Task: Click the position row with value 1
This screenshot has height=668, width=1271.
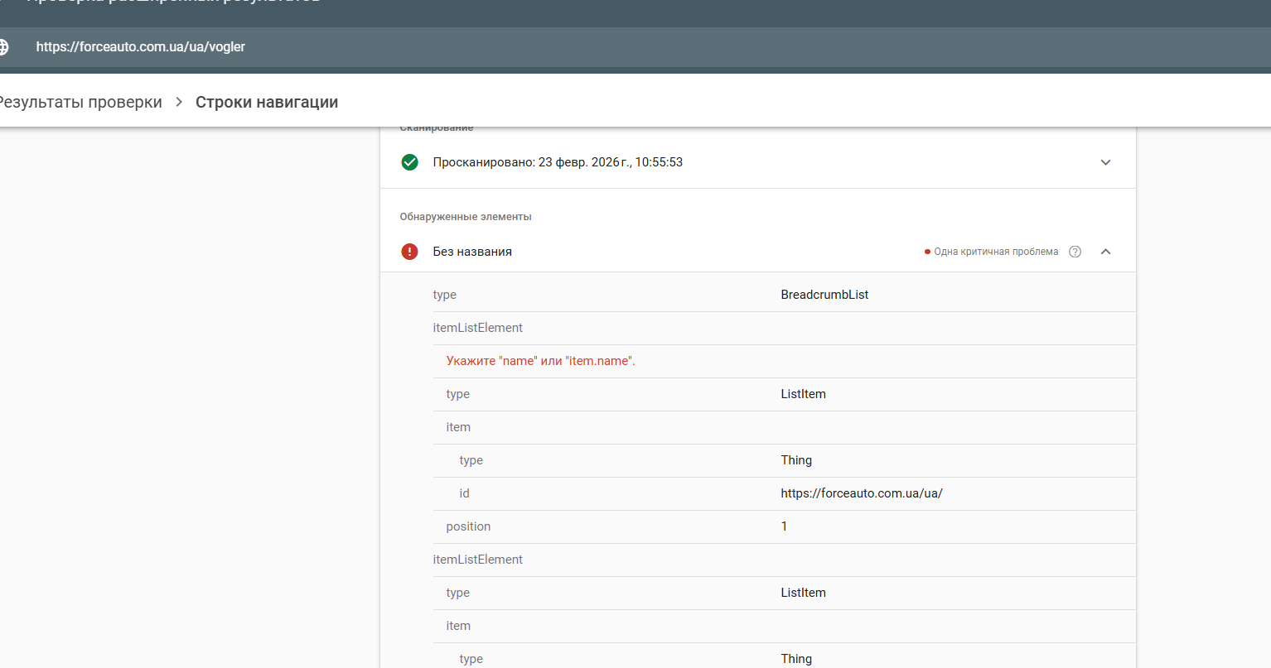Action: [784, 526]
